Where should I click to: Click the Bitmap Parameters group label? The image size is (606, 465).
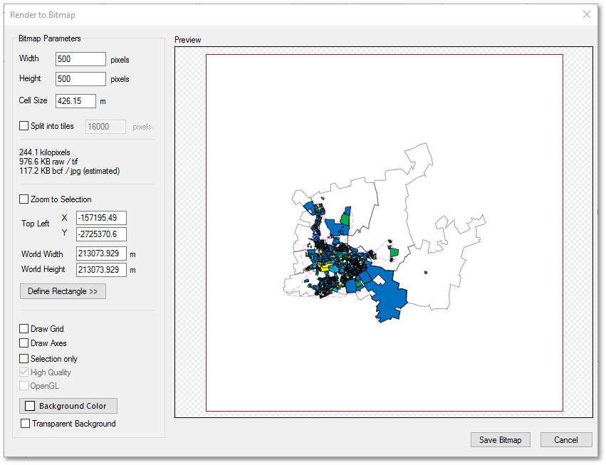click(49, 38)
